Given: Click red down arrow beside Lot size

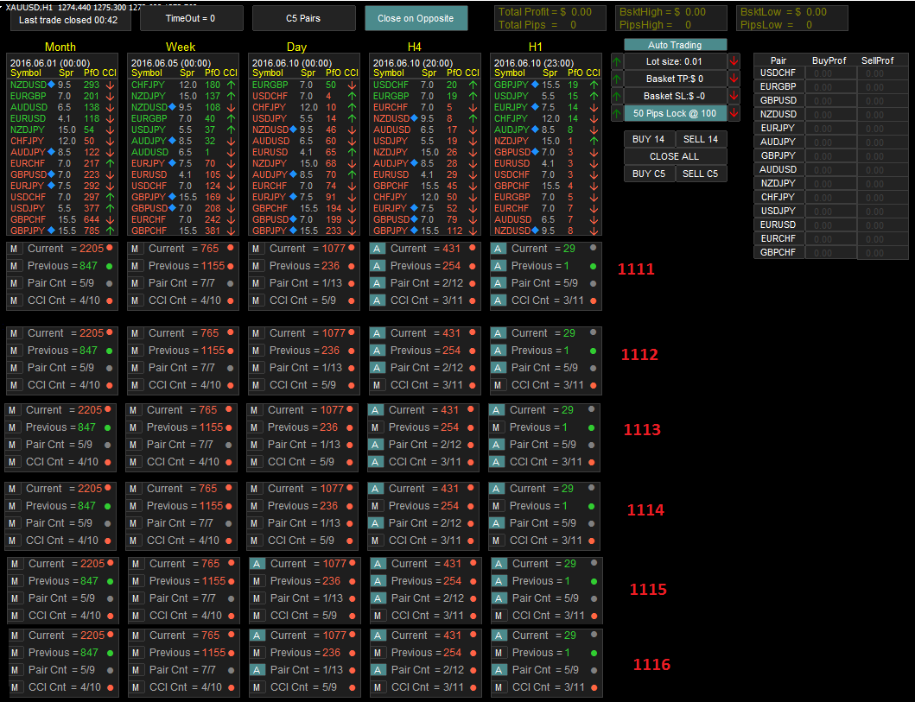Looking at the screenshot, I should coord(734,61).
